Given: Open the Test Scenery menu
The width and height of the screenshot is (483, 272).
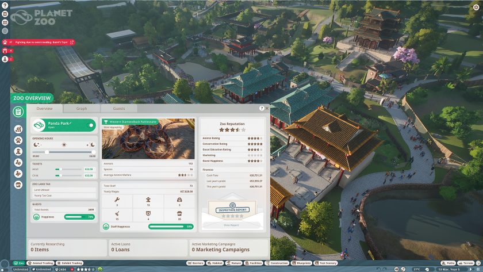Looking at the screenshot, I should (x=326, y=263).
